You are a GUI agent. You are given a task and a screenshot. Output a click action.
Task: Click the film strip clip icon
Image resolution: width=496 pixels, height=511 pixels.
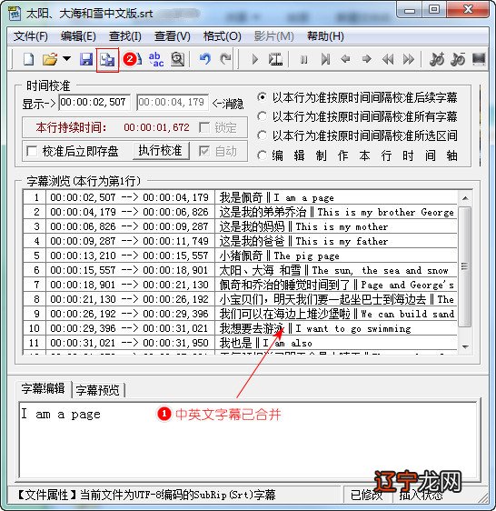[x=275, y=59]
